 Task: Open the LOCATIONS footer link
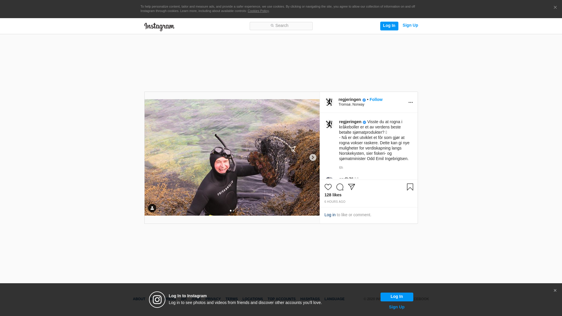[x=253, y=299]
